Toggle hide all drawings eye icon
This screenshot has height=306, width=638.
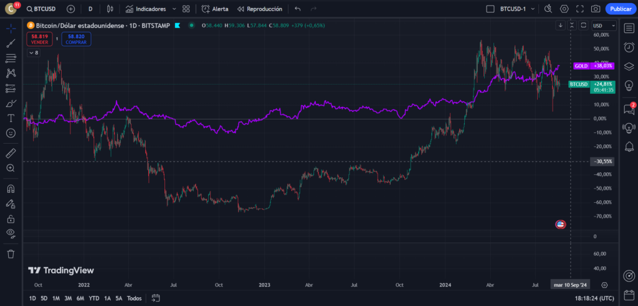[11, 233]
